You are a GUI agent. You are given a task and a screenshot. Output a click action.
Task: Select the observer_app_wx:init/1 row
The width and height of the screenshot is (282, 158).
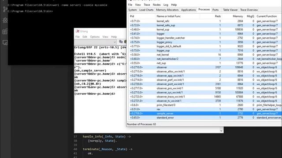coord(205,75)
